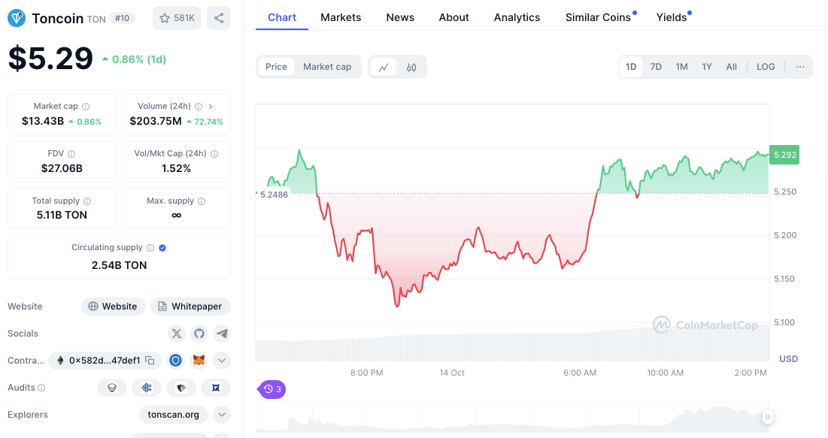This screenshot has width=828, height=438.
Task: Open Toncoin GitHub social link
Action: (199, 334)
